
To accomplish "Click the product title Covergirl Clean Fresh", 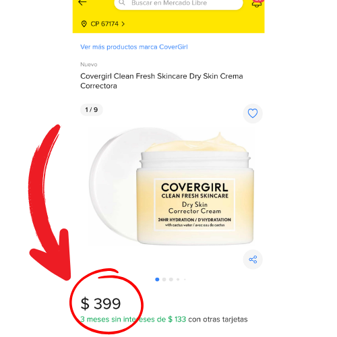I will coord(162,81).
